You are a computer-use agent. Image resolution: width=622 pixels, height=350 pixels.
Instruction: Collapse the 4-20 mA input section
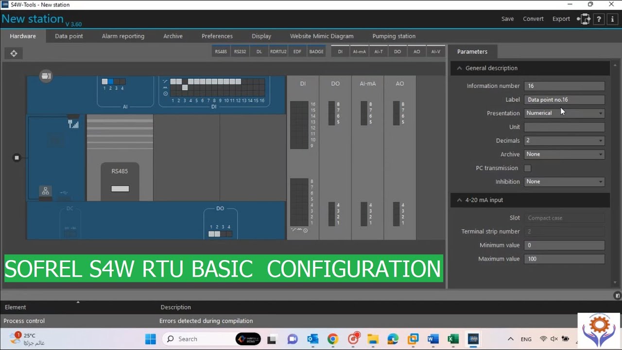tap(459, 200)
